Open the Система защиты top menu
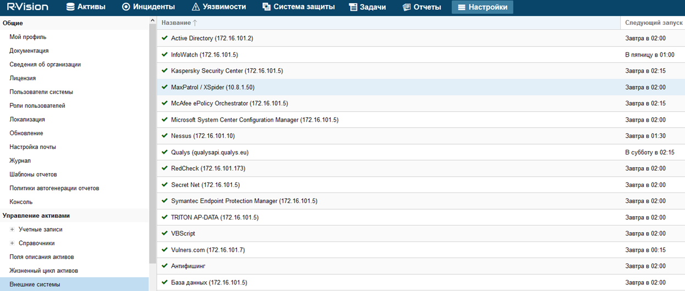The width and height of the screenshot is (685, 291). 299,7
